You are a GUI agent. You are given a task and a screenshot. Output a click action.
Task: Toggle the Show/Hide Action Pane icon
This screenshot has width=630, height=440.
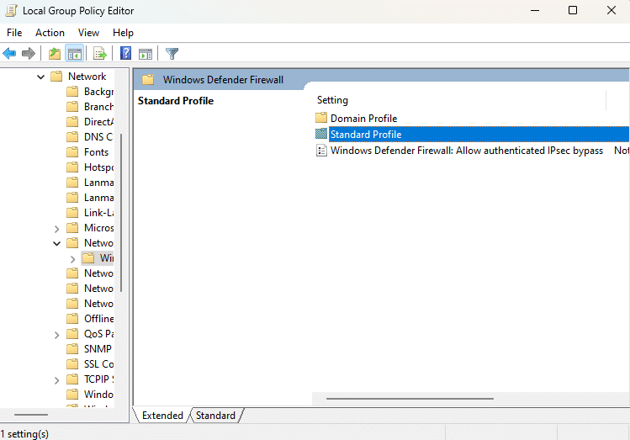(146, 54)
